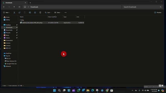This screenshot has width=166, height=93.
Task: Show hidden system tray icons
Action: (x=133, y=90)
